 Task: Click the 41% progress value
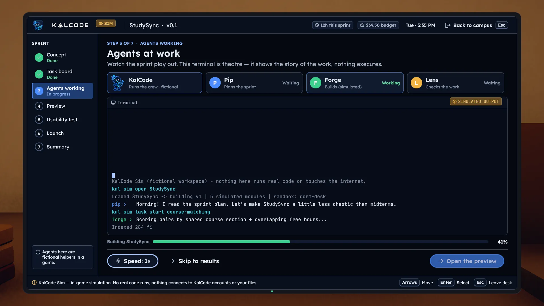[x=502, y=242]
